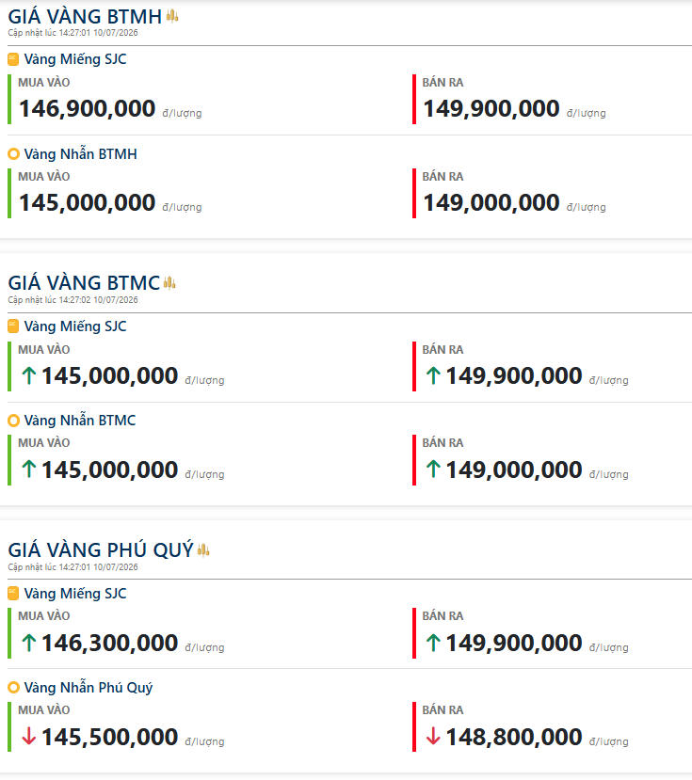
Task: Select the Vàng Nhẫn Phú Quý label
Action: click(x=89, y=688)
